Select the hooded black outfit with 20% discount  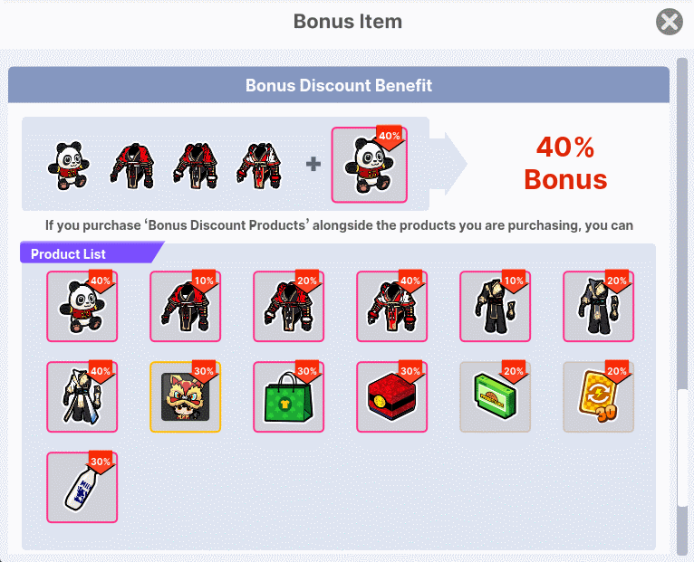(x=598, y=306)
